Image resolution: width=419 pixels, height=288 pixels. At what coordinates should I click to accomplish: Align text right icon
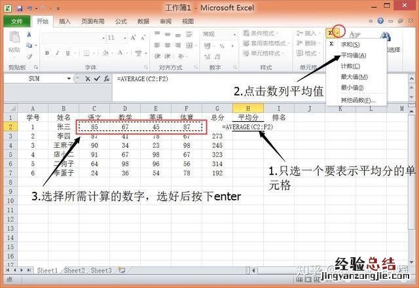pyautogui.click(x=178, y=45)
